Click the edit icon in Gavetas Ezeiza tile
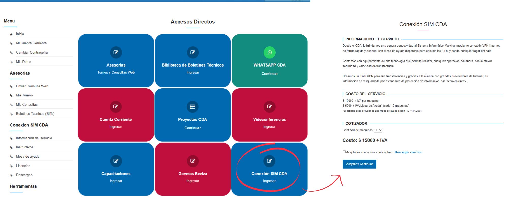Viewport: 521px width, 198px height. click(193, 161)
